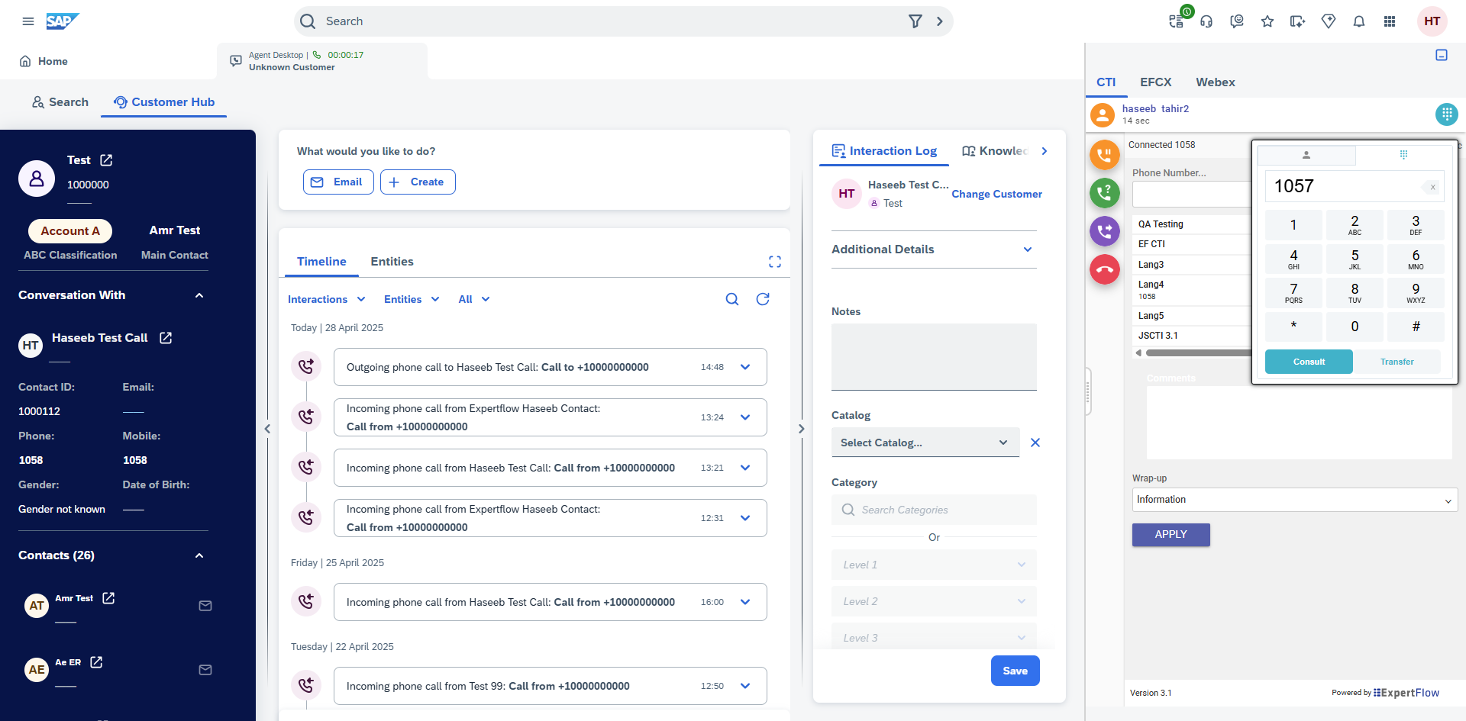Open the notifications bell icon
The image size is (1466, 721).
[x=1358, y=21]
